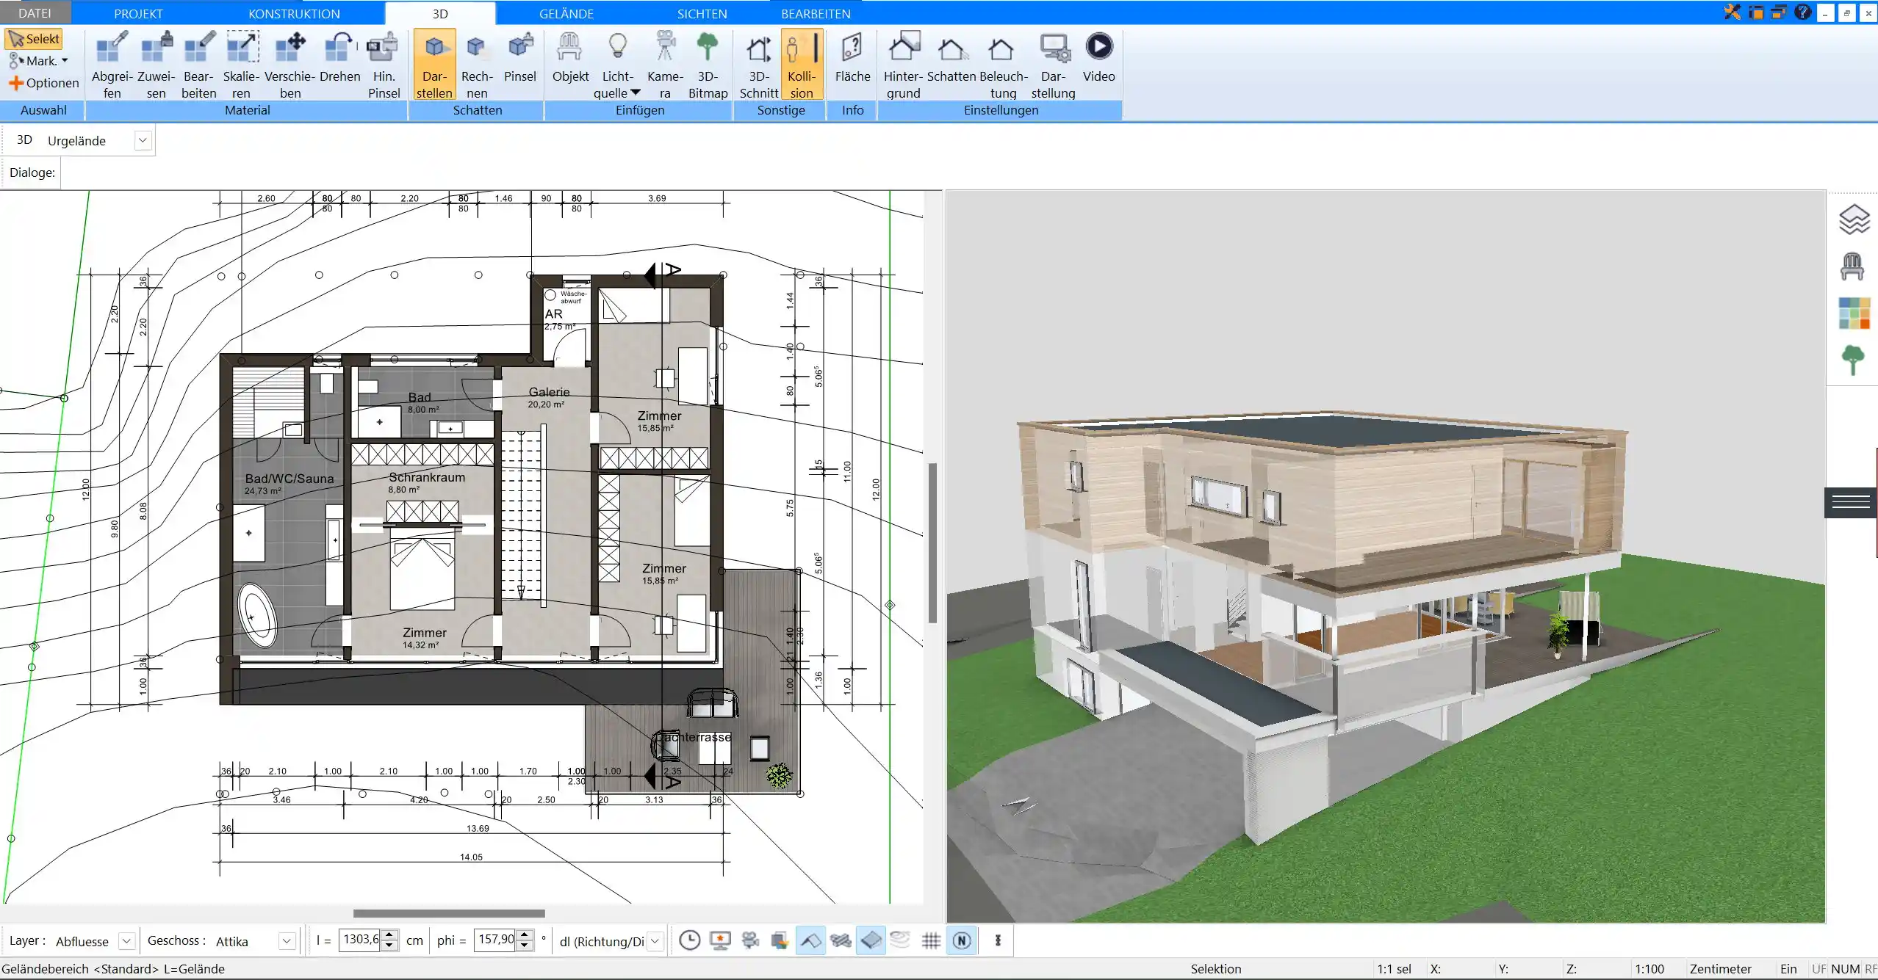
Task: Open the layers stack side panel
Action: 1853,219
